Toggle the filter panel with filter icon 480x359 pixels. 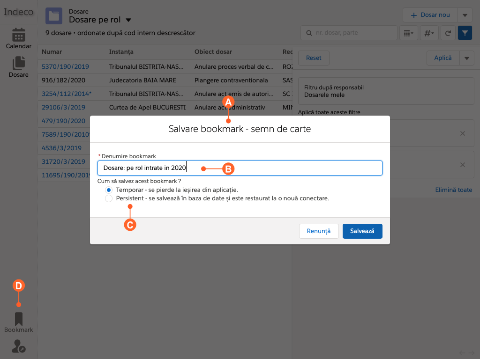[465, 33]
